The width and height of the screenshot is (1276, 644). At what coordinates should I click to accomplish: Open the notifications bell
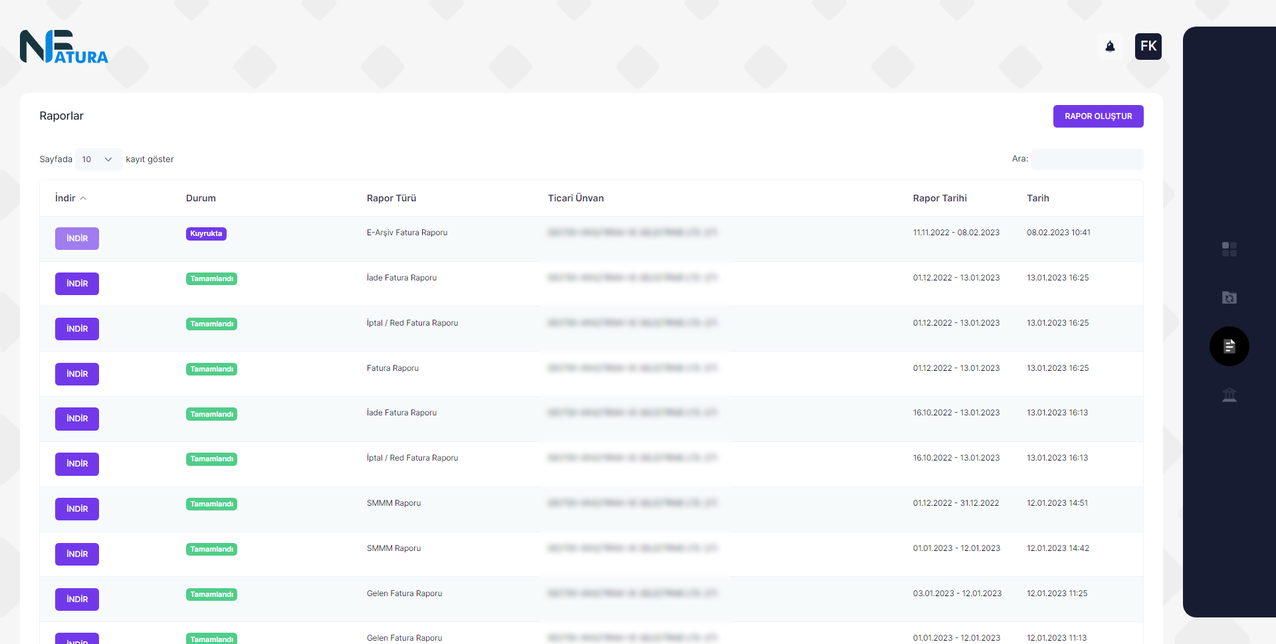pyautogui.click(x=1110, y=47)
